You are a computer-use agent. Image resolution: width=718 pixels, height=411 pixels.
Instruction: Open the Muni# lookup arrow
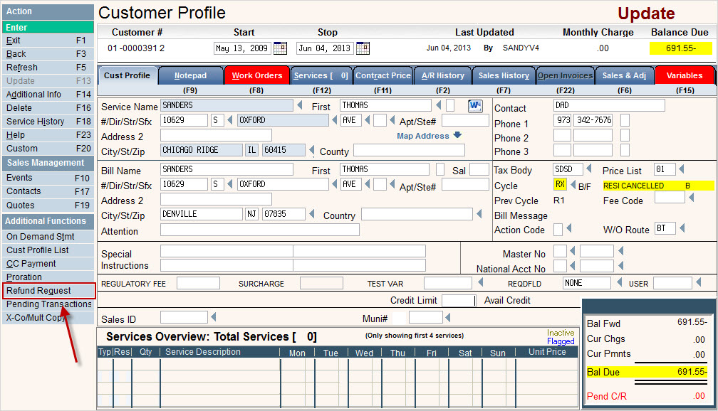click(448, 317)
